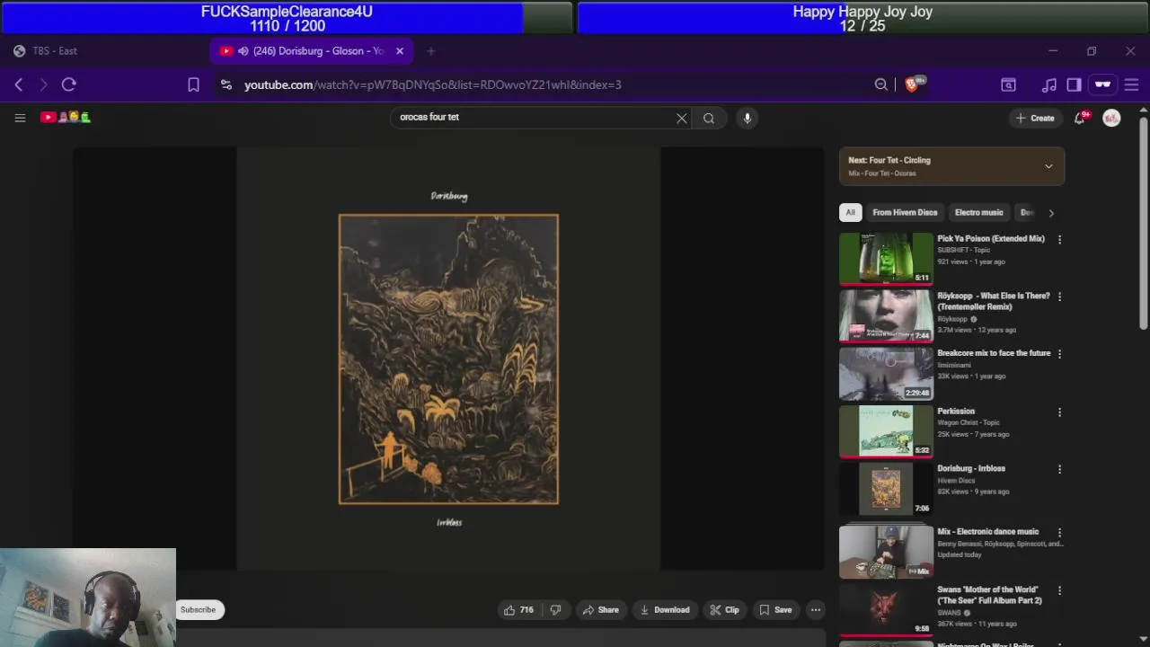The width and height of the screenshot is (1150, 647).
Task: Open Wagon Christ - Topic channel name
Action: [969, 422]
